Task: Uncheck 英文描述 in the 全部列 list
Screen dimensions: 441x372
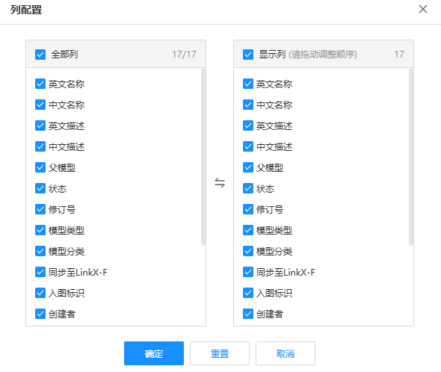Action: pyautogui.click(x=40, y=125)
